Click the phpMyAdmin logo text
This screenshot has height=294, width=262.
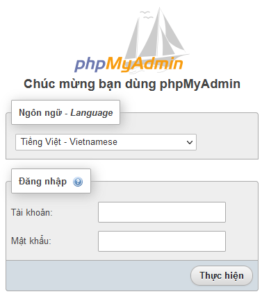[129, 64]
